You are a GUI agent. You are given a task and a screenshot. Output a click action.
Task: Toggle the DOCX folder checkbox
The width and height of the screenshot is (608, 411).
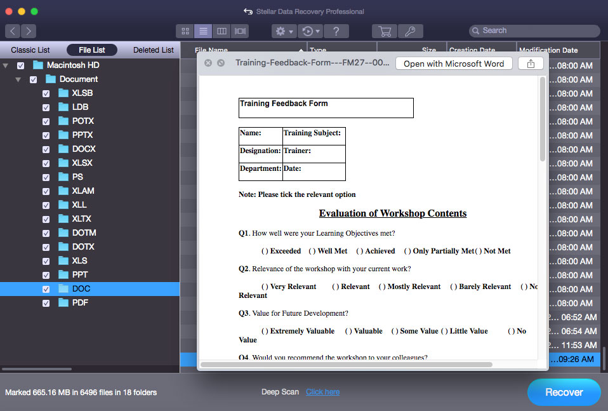coord(46,149)
